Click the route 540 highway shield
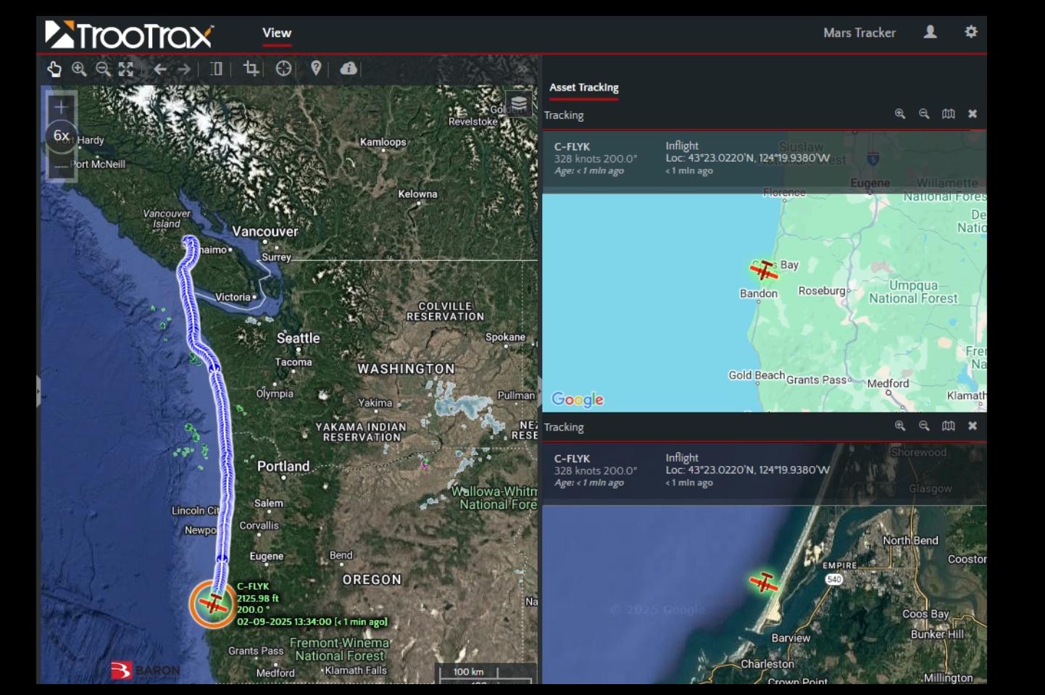Viewport: 1045px width, 695px height. [x=834, y=579]
